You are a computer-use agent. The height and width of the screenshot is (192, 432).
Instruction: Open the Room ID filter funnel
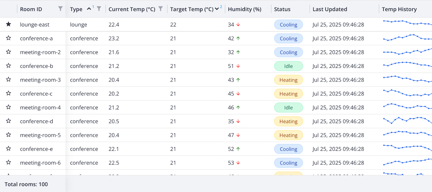(60, 9)
